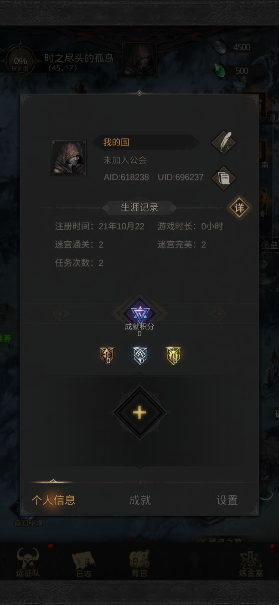Image resolution: width=279 pixels, height=605 pixels.
Task: Open the 远征队 expedition menu
Action: pos(28,562)
